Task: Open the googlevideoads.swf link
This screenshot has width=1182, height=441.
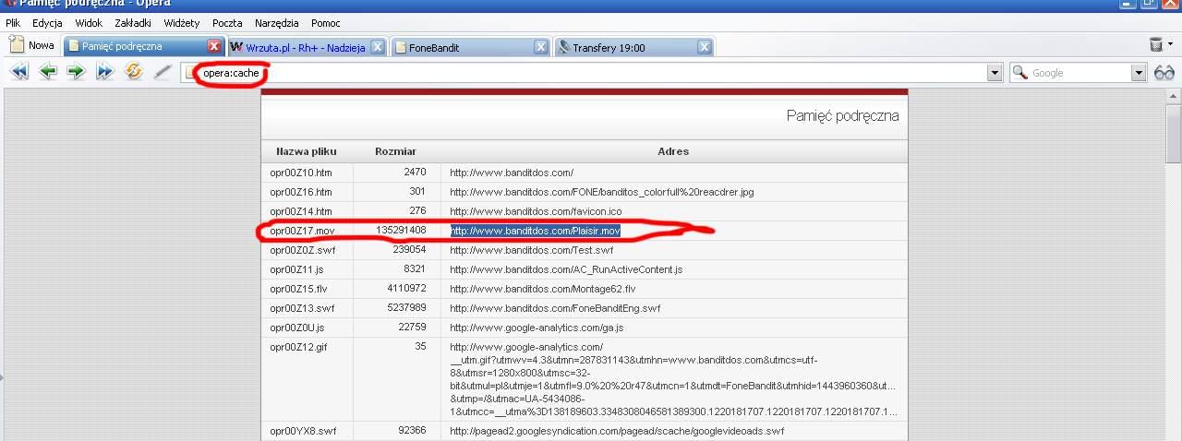Action: pos(617,431)
